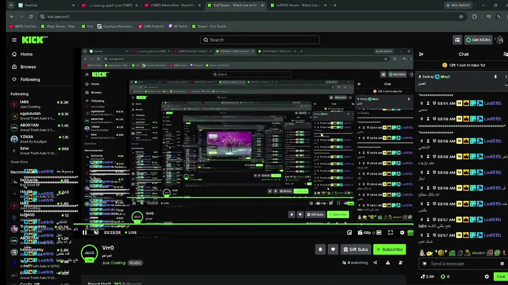Toggle the notification bell for Vrr0
The height and width of the screenshot is (285, 508).
320,249
